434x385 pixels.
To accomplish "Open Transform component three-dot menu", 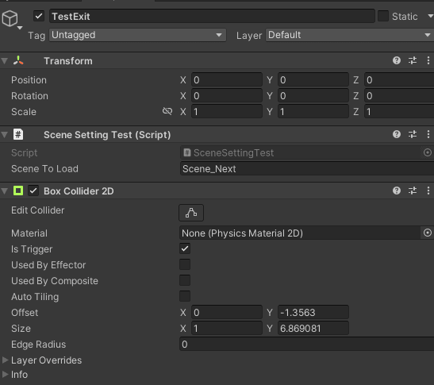I will 428,60.
